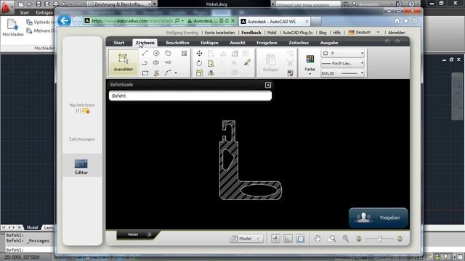Select the Ellipse drawing tool
The width and height of the screenshot is (465, 261).
click(x=156, y=63)
